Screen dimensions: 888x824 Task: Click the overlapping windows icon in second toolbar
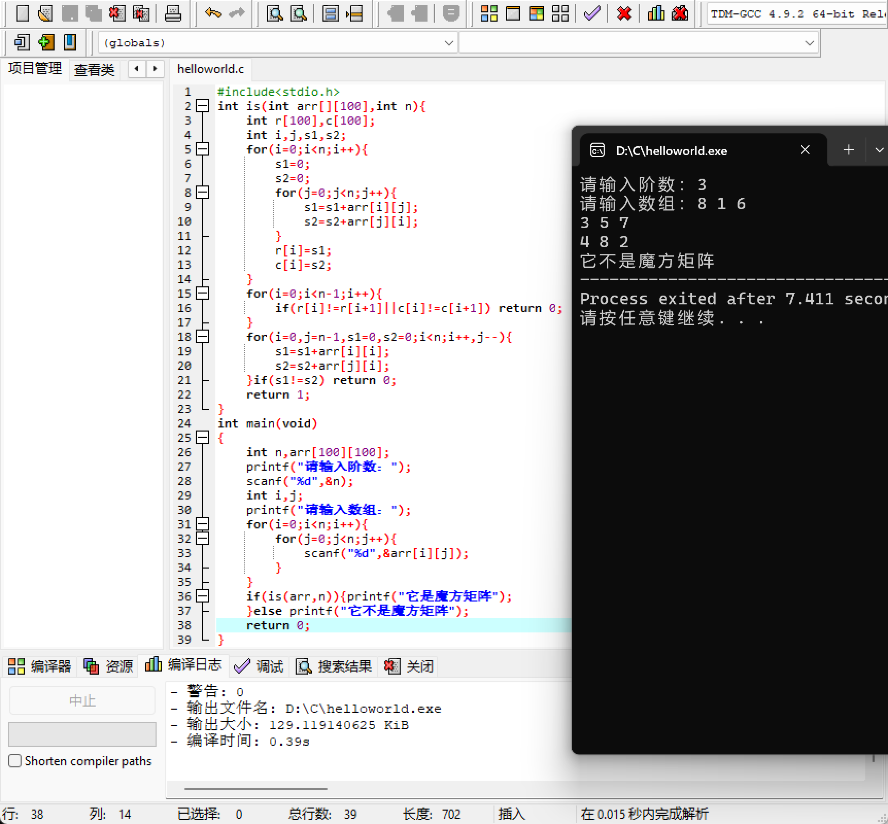tap(22, 42)
